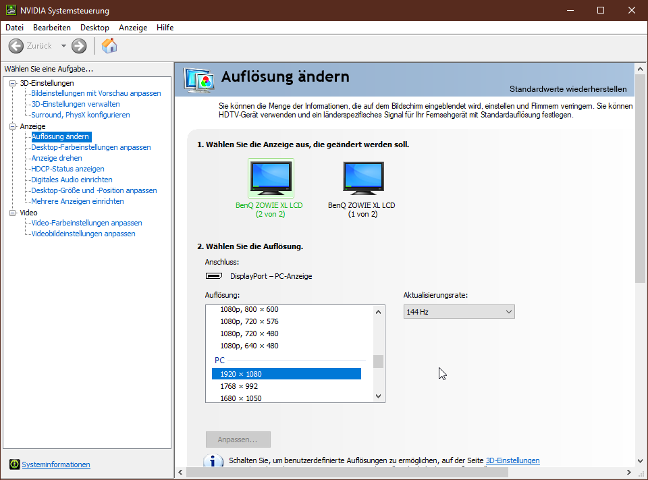The height and width of the screenshot is (480, 648).
Task: Click Standardwerte wiederherstellen
Action: [x=568, y=89]
